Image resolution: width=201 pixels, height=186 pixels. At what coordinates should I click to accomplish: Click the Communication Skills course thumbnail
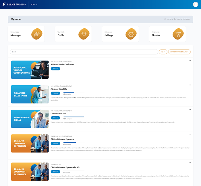pos(30,119)
